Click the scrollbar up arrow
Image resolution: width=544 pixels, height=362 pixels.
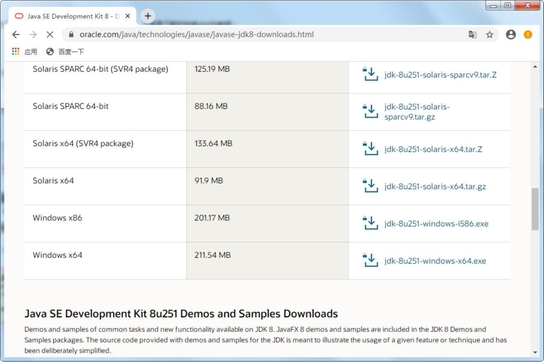pyautogui.click(x=535, y=66)
